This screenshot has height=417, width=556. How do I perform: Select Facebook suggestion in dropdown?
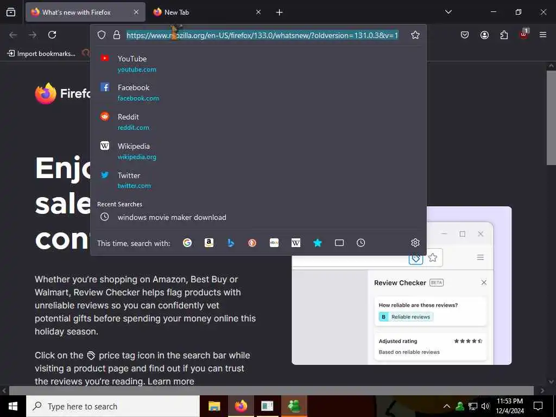pyautogui.click(x=258, y=92)
